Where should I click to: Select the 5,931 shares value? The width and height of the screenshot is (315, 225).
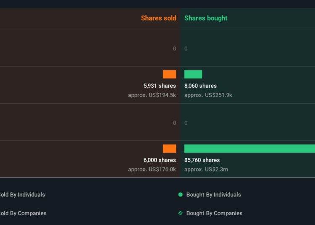pos(160,86)
